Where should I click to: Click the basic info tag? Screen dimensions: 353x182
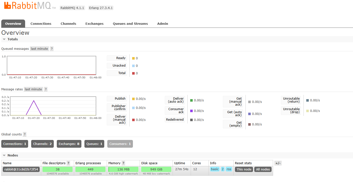pyautogui.click(x=215, y=169)
